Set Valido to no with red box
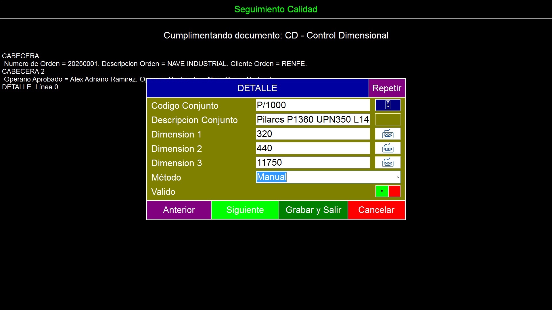This screenshot has height=310, width=552. [394, 191]
